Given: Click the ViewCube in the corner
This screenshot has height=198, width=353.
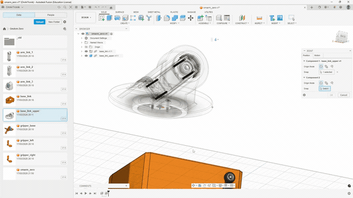Looking at the screenshot, I should pyautogui.click(x=342, y=37).
